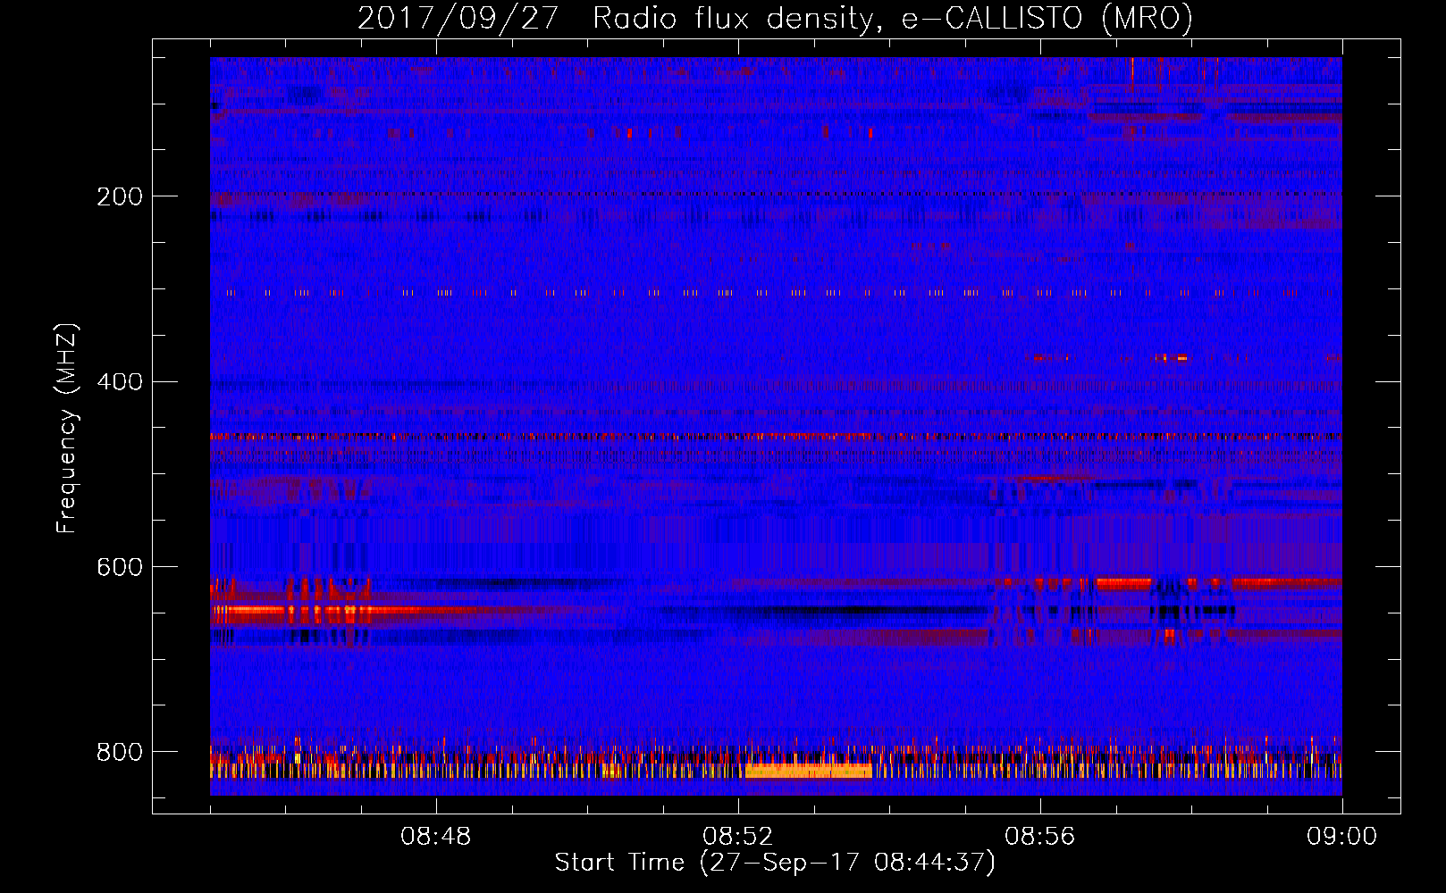Select the Frequency (MHZ) axis label
Image resolution: width=1446 pixels, height=893 pixels.
(x=67, y=429)
